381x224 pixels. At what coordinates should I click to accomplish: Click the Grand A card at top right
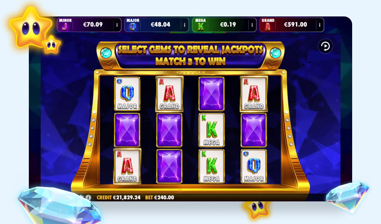pyautogui.click(x=254, y=94)
